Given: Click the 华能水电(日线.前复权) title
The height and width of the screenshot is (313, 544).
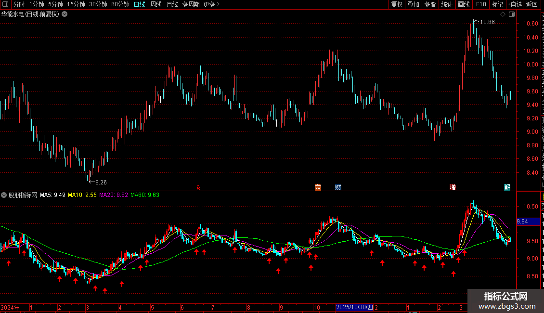Looking at the screenshot, I should coord(30,14).
